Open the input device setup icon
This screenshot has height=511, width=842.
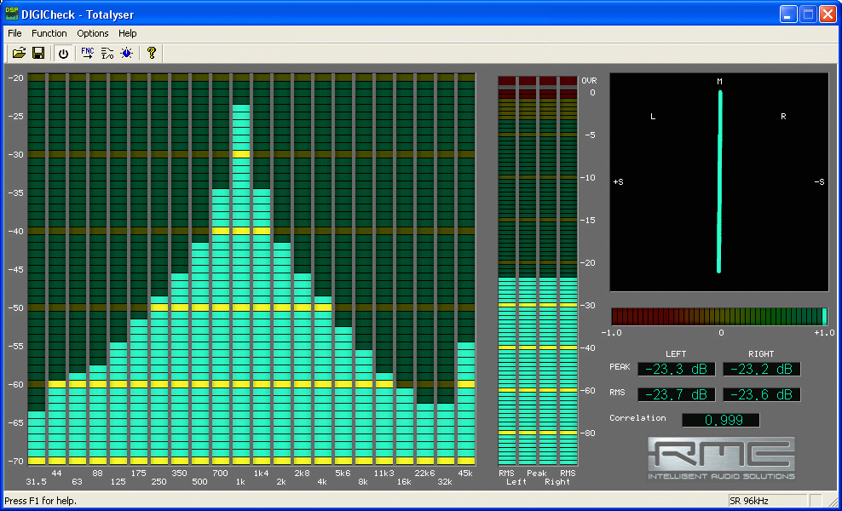click(x=107, y=53)
